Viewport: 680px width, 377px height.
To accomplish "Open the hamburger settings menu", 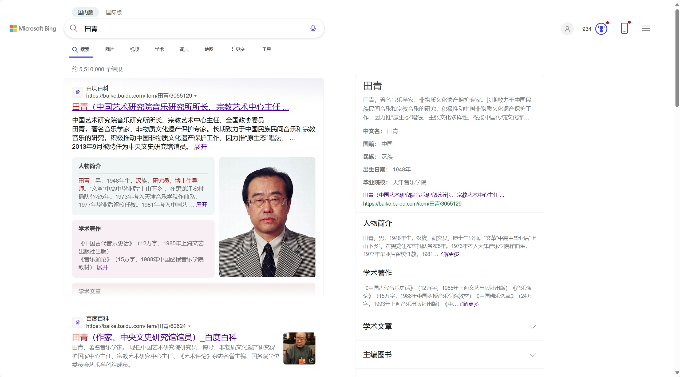I will tap(646, 29).
